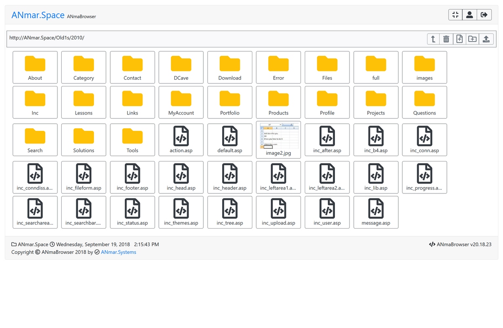Select the inc_upload.asp file
Viewport: 503px width, 328px height.
[278, 212]
